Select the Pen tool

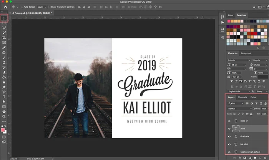point(4,92)
